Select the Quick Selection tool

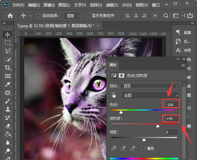[8, 59]
